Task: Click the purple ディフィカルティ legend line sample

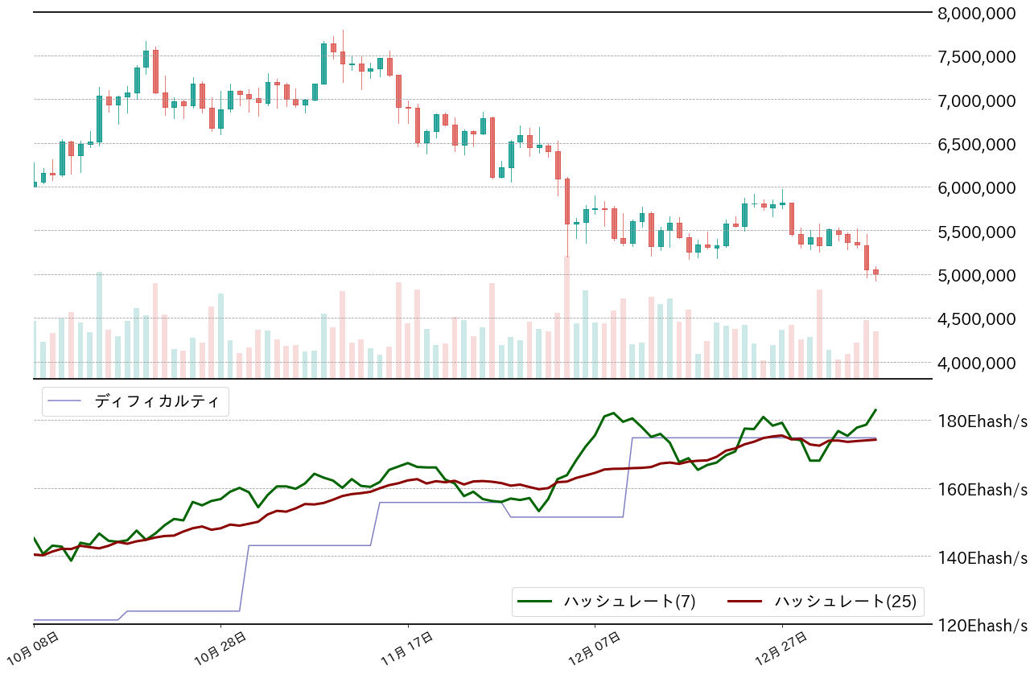Action: click(x=64, y=401)
